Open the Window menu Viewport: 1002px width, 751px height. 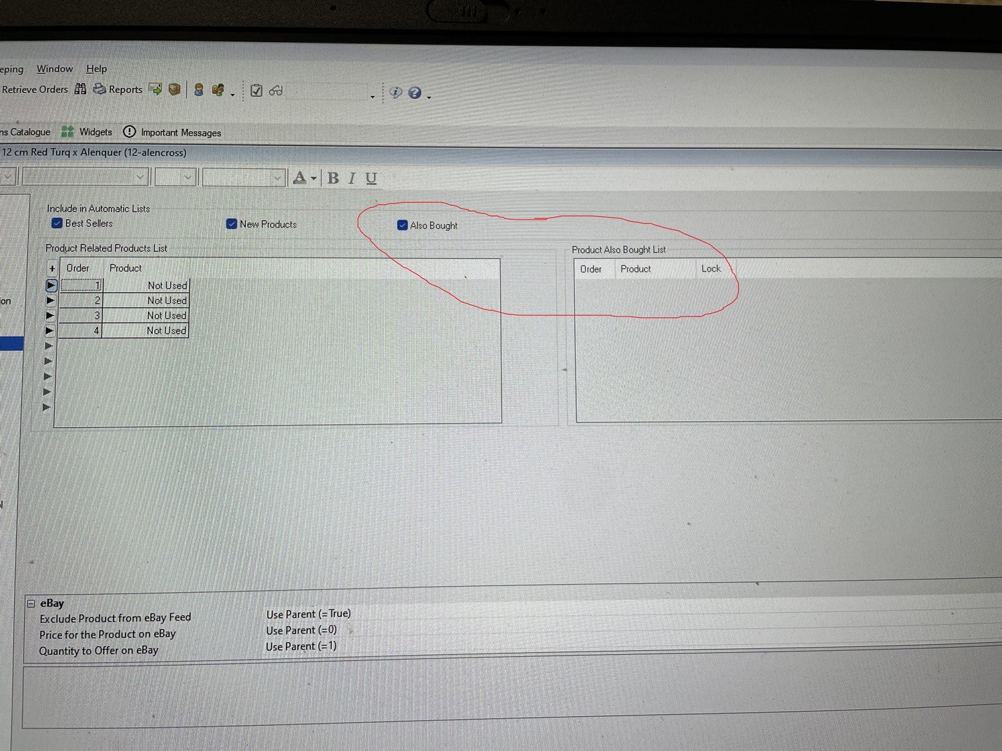click(55, 69)
